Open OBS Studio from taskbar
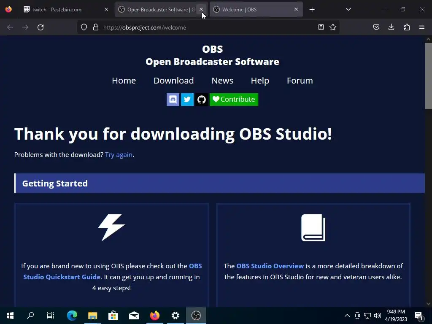 [x=196, y=316]
